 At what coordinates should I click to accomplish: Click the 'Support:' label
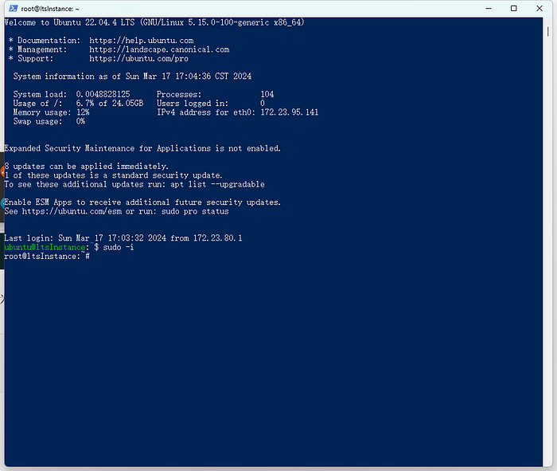click(x=36, y=58)
